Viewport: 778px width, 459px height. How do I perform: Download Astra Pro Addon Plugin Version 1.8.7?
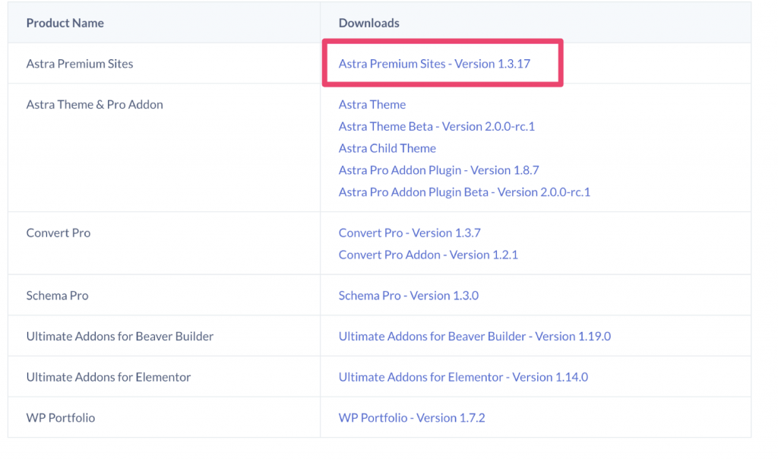[438, 169]
